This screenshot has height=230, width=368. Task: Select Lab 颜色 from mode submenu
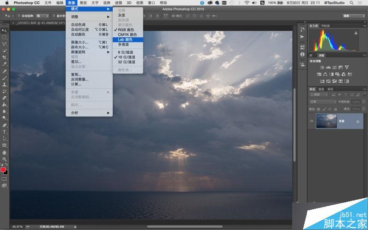tap(128, 40)
